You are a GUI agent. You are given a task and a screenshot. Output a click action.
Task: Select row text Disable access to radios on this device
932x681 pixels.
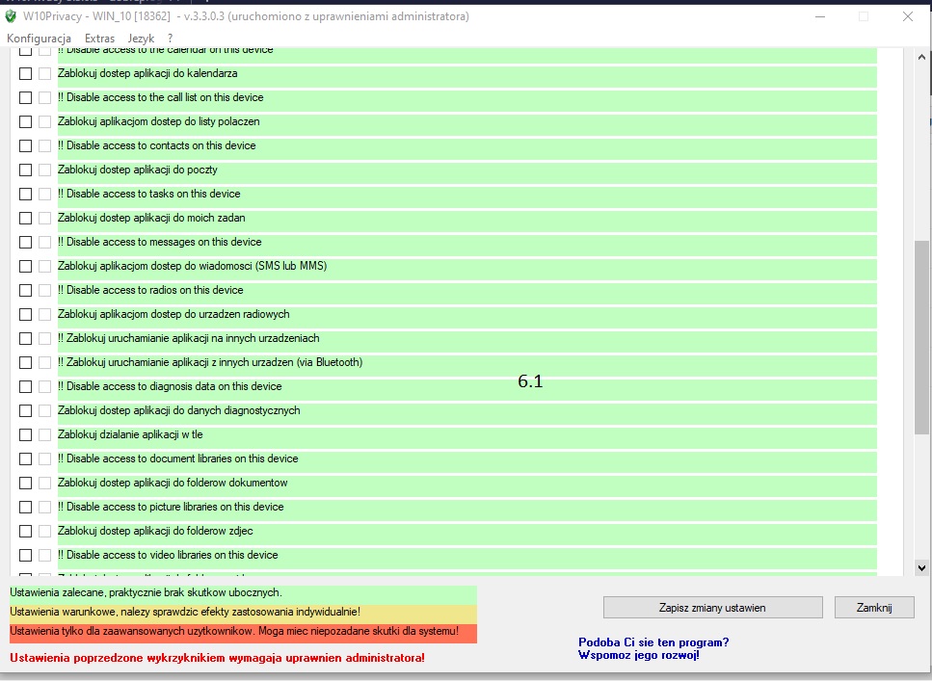[150, 290]
